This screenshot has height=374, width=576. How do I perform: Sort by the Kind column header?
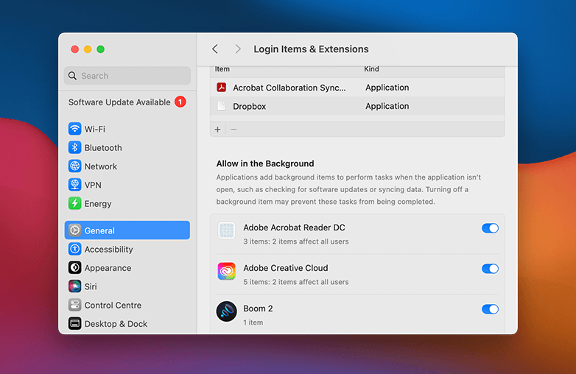pos(371,69)
